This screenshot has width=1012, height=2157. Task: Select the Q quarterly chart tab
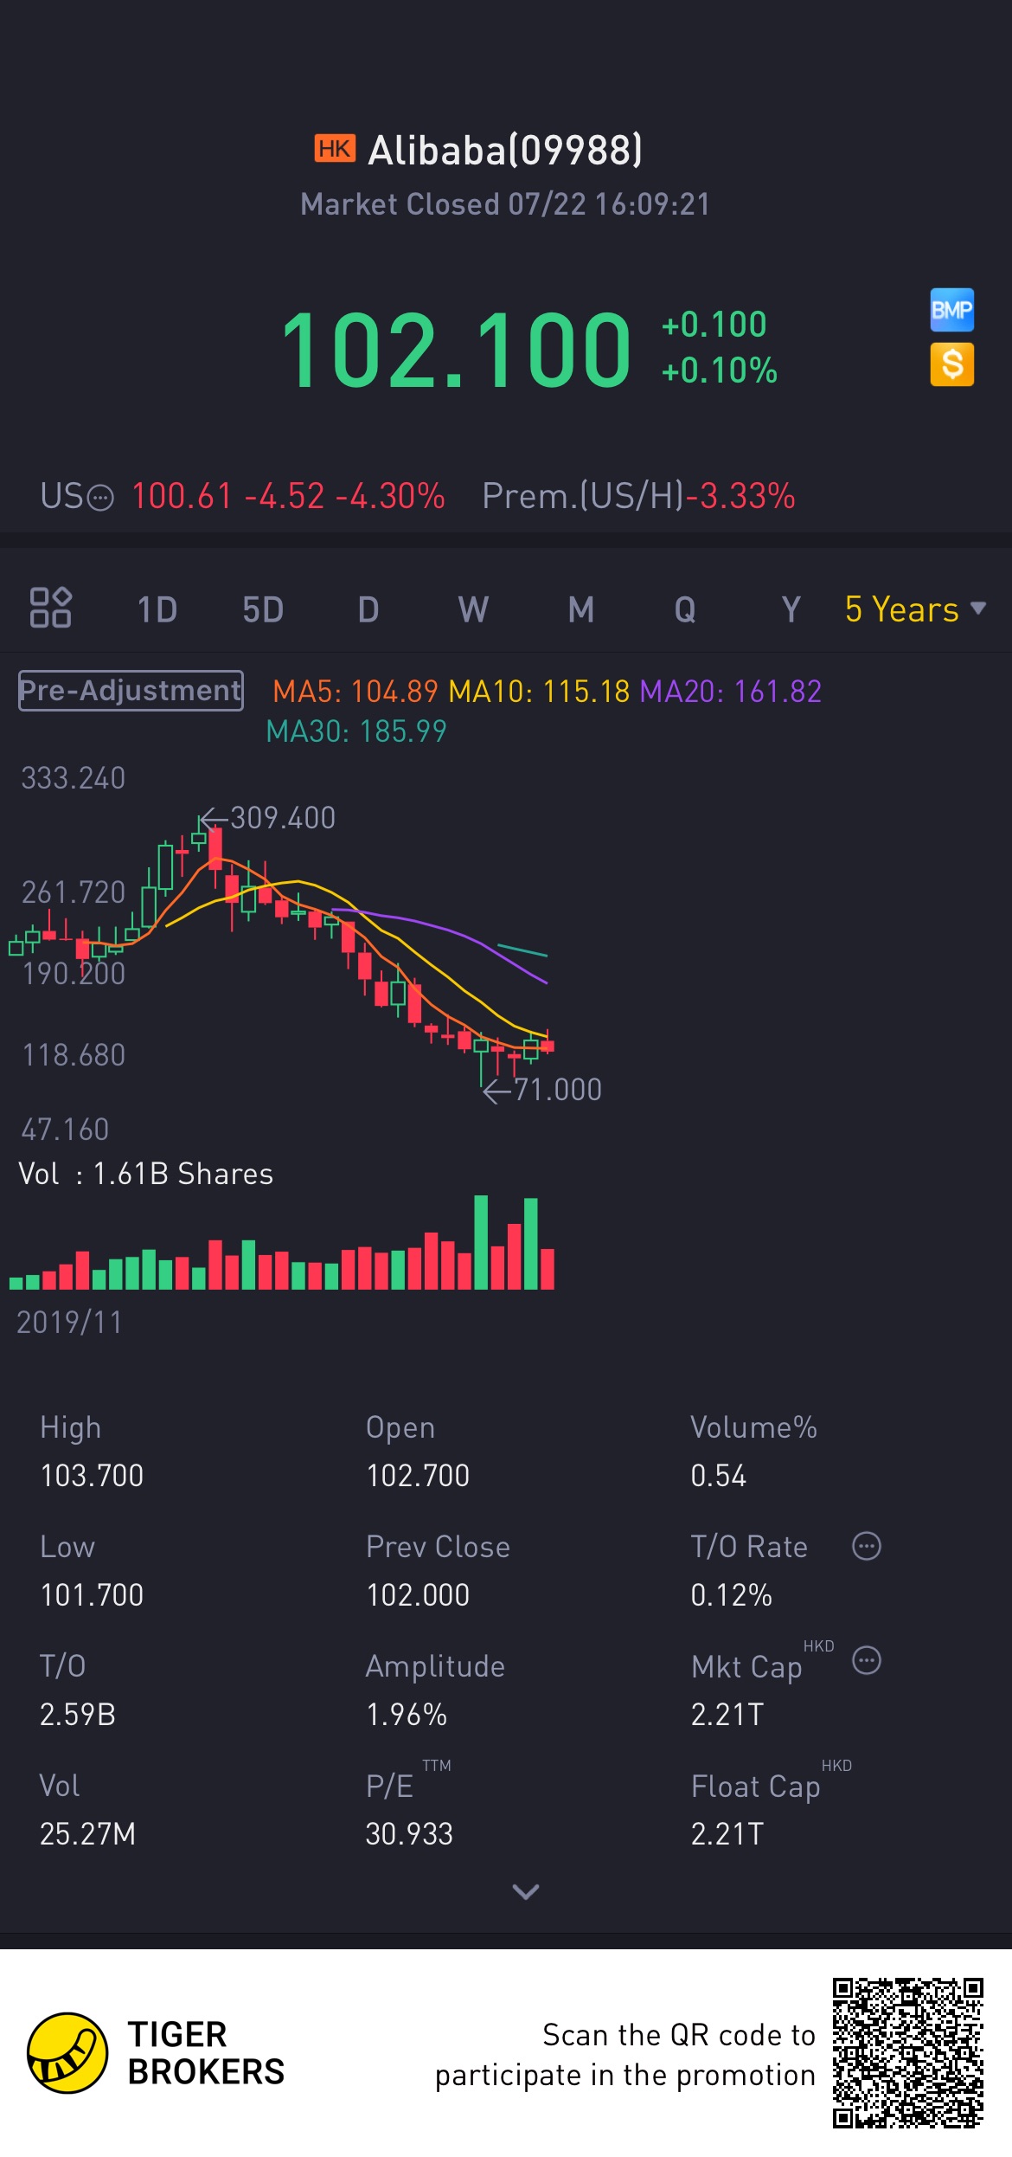685,609
